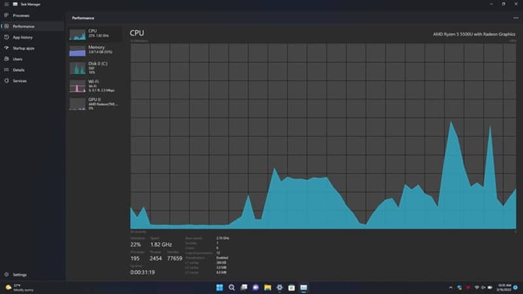Open taskbar Search
The width and height of the screenshot is (523, 294).
click(x=231, y=287)
